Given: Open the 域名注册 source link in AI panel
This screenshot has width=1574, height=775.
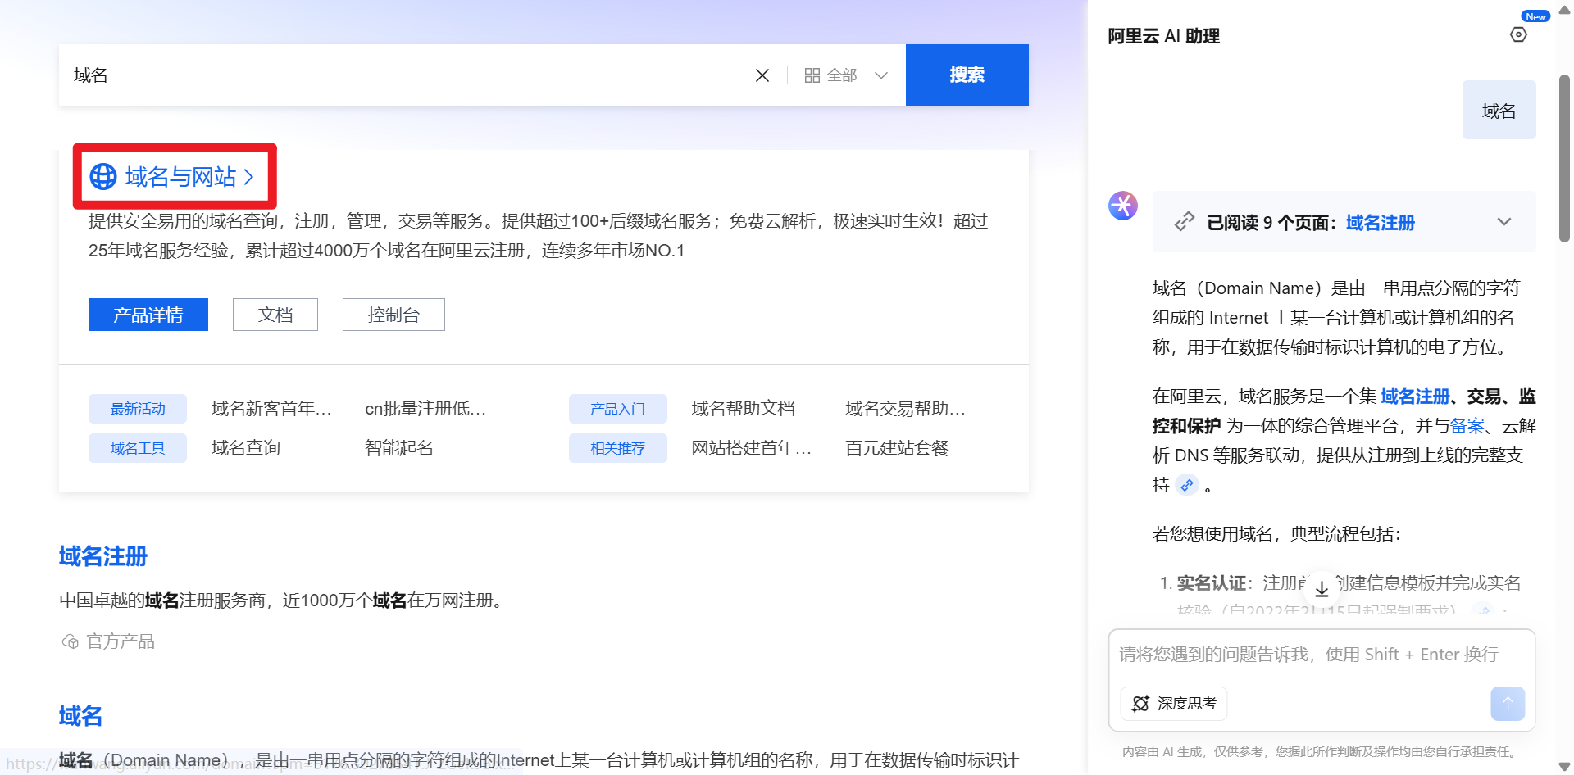Looking at the screenshot, I should (x=1381, y=223).
